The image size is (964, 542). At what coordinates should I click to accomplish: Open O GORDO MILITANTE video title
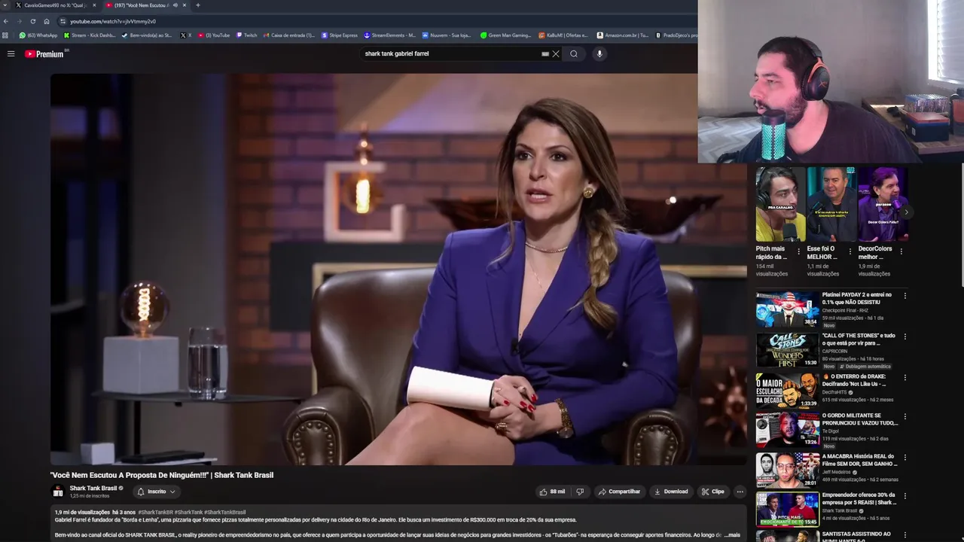pyautogui.click(x=860, y=419)
